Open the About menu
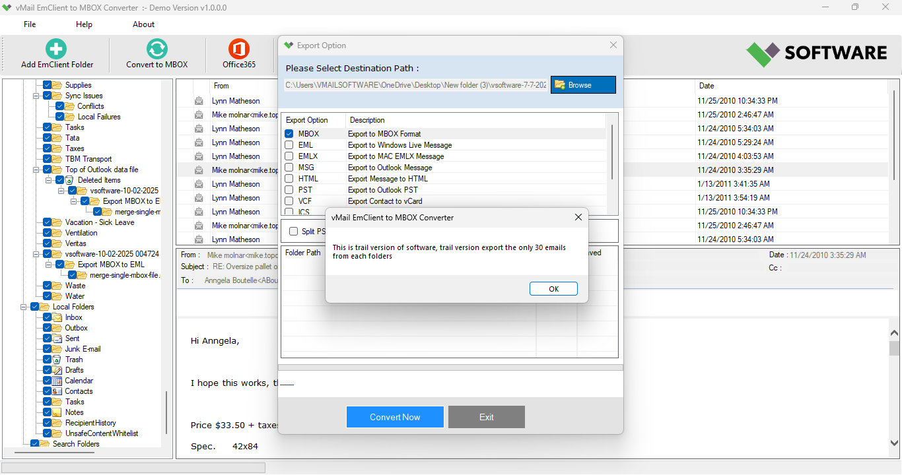902x475 pixels. click(x=143, y=24)
